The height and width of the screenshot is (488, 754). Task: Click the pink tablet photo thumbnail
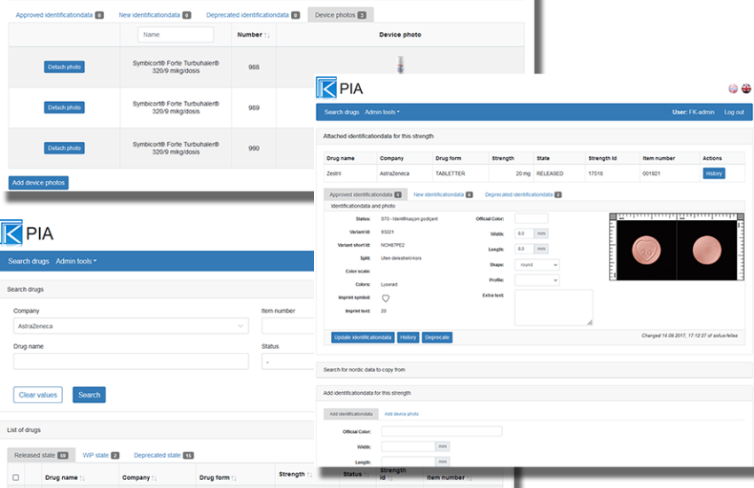[677, 247]
